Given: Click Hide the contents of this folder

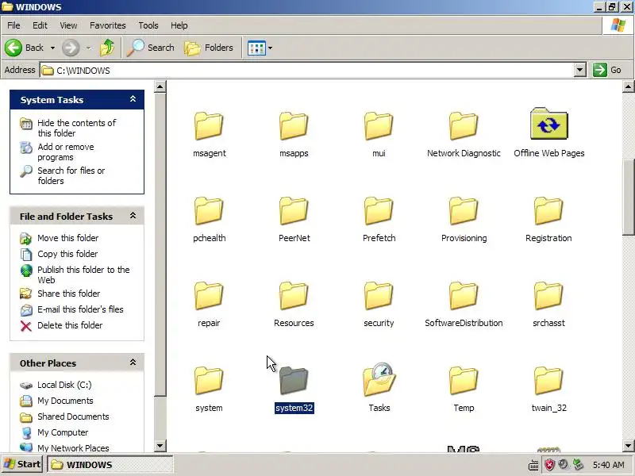Looking at the screenshot, I should [76, 128].
